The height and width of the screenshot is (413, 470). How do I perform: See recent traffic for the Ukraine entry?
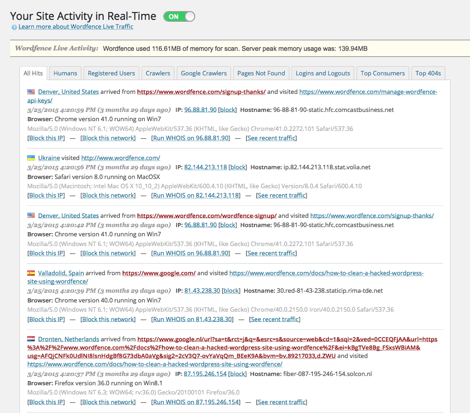pyautogui.click(x=281, y=196)
